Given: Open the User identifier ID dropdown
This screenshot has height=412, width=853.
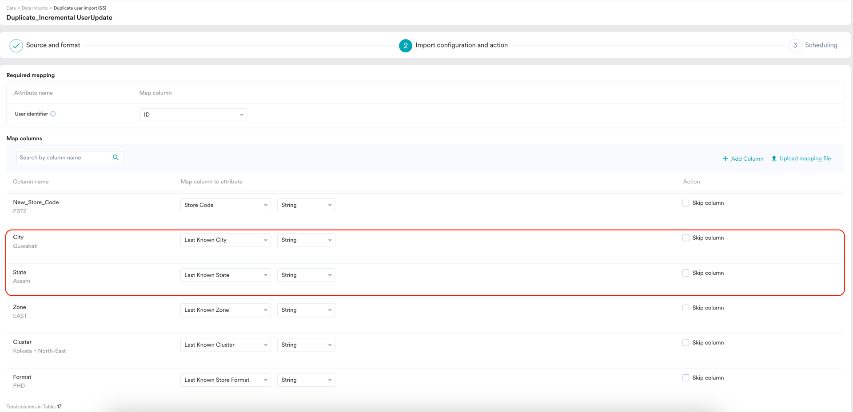Looking at the screenshot, I should [x=193, y=115].
